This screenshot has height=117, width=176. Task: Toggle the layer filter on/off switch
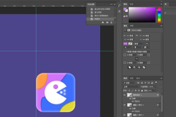point(156,82)
